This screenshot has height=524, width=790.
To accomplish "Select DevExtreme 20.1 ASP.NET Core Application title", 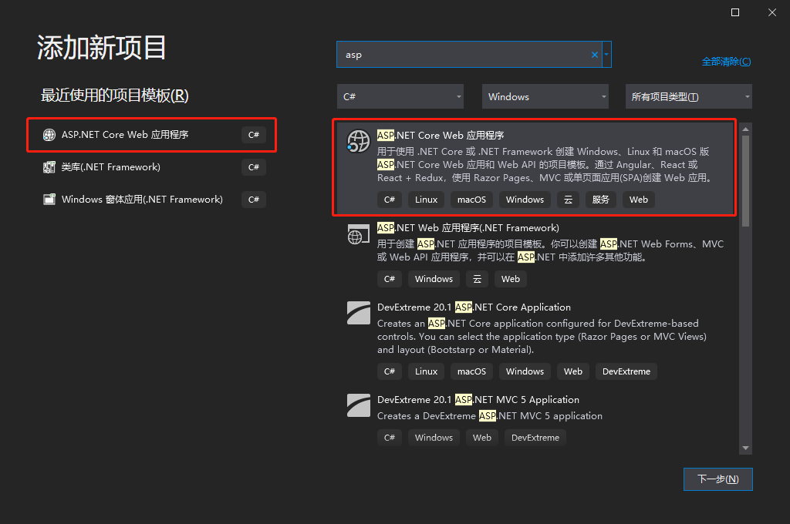I will (474, 307).
